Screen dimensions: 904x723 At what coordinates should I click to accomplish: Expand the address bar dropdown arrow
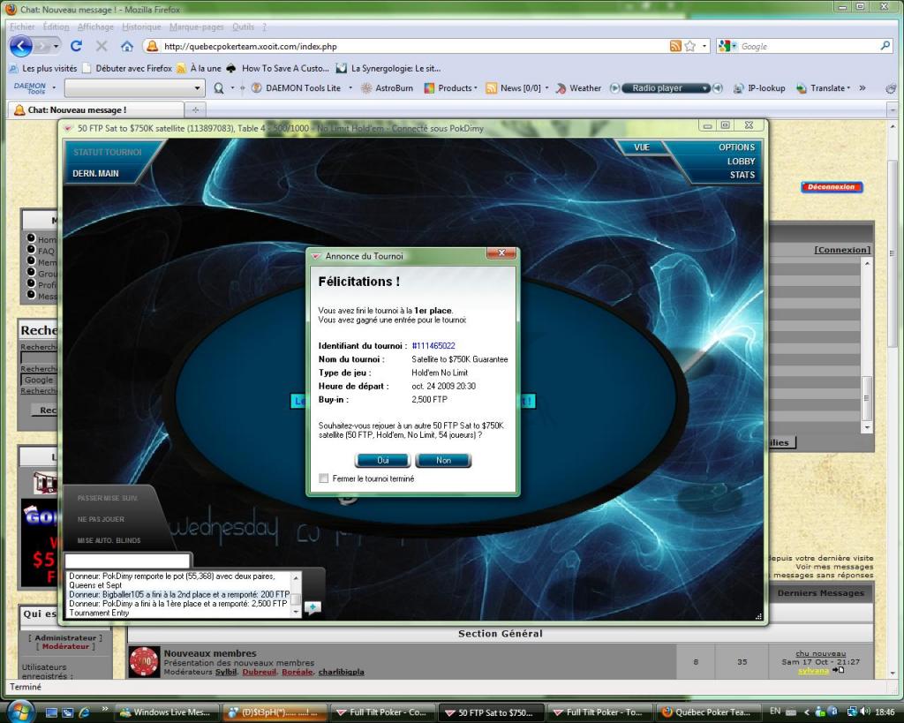click(x=704, y=46)
